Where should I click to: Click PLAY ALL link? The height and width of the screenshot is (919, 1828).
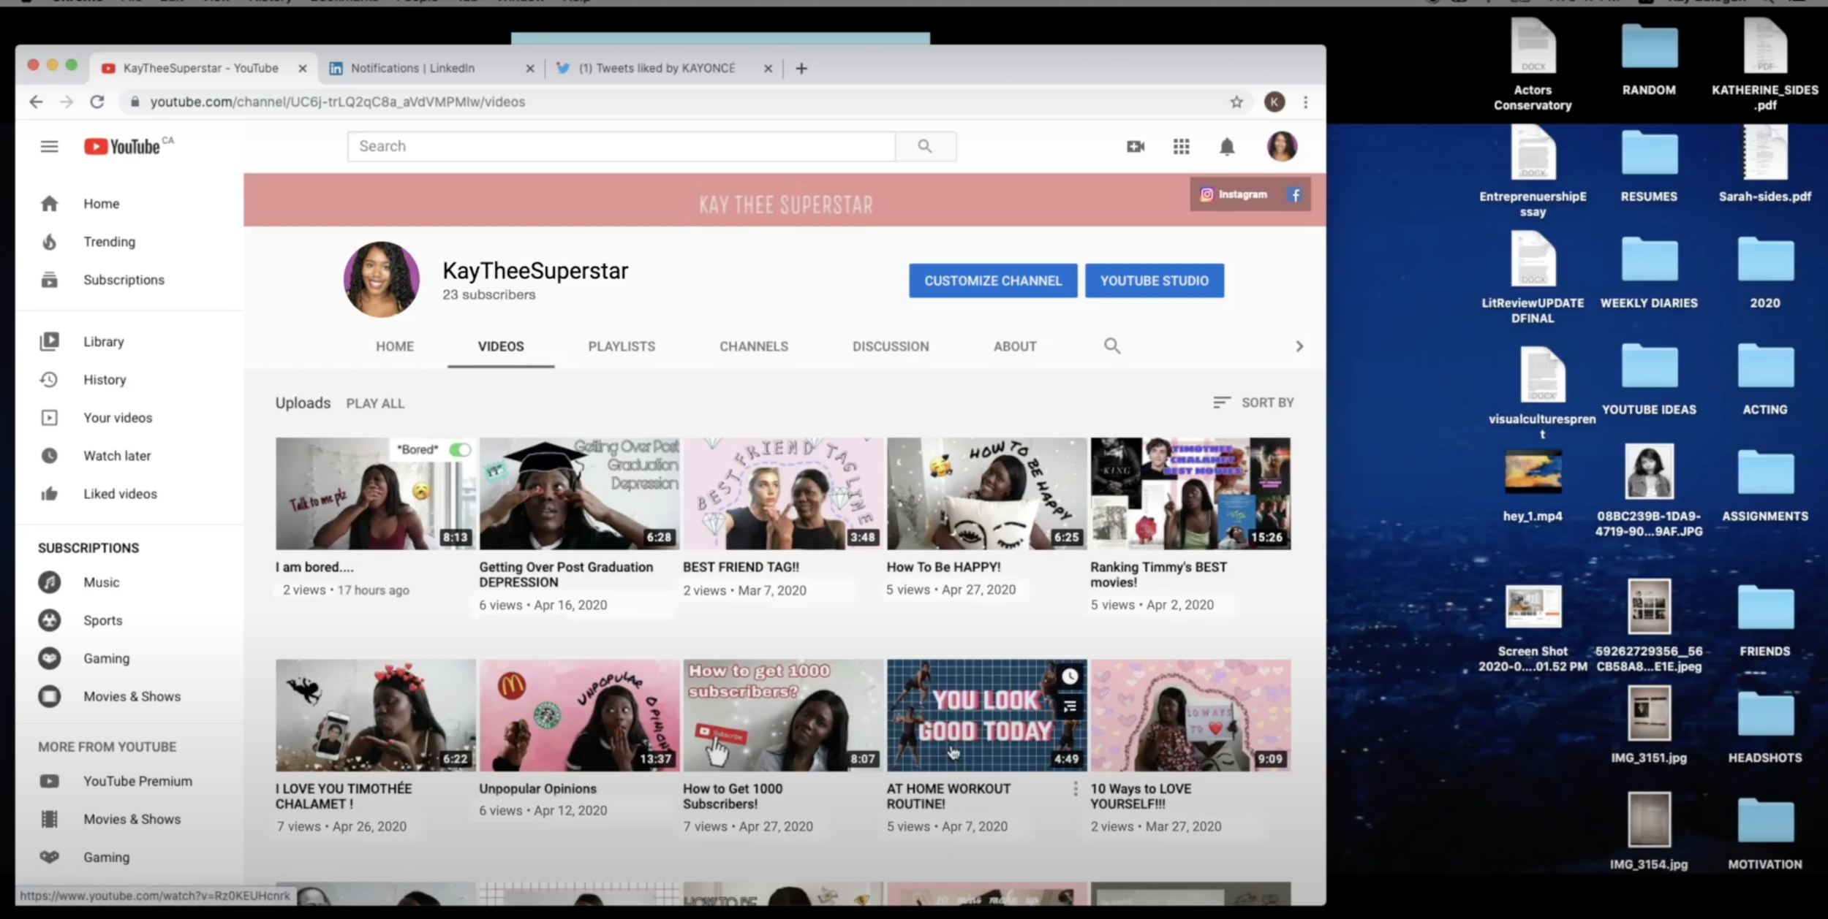pos(375,403)
